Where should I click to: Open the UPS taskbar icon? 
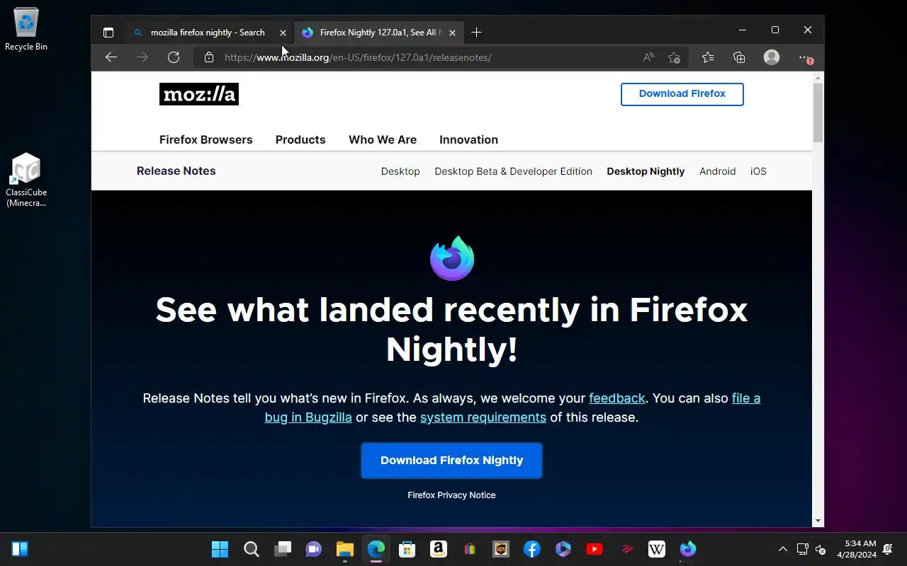tap(501, 549)
